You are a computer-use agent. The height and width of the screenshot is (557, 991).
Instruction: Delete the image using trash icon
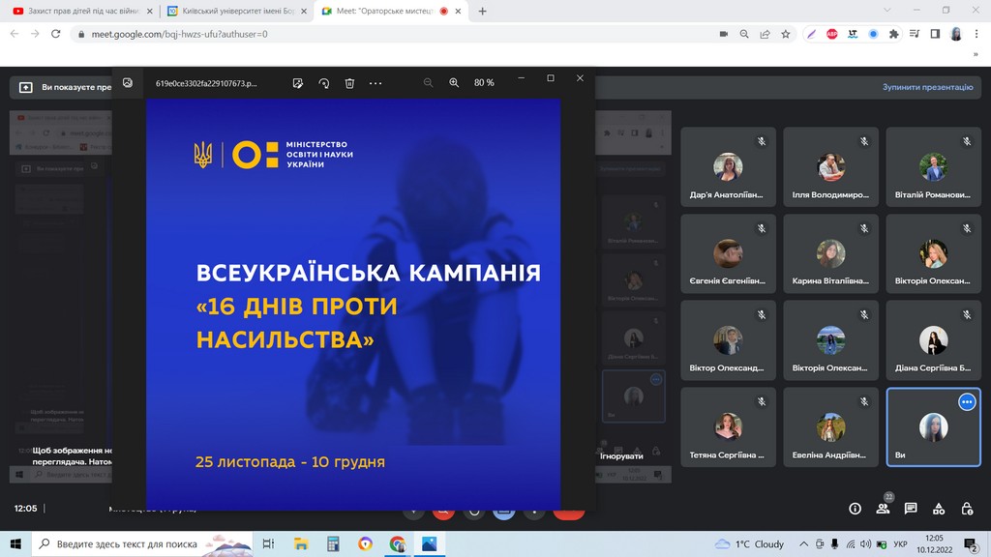click(350, 83)
